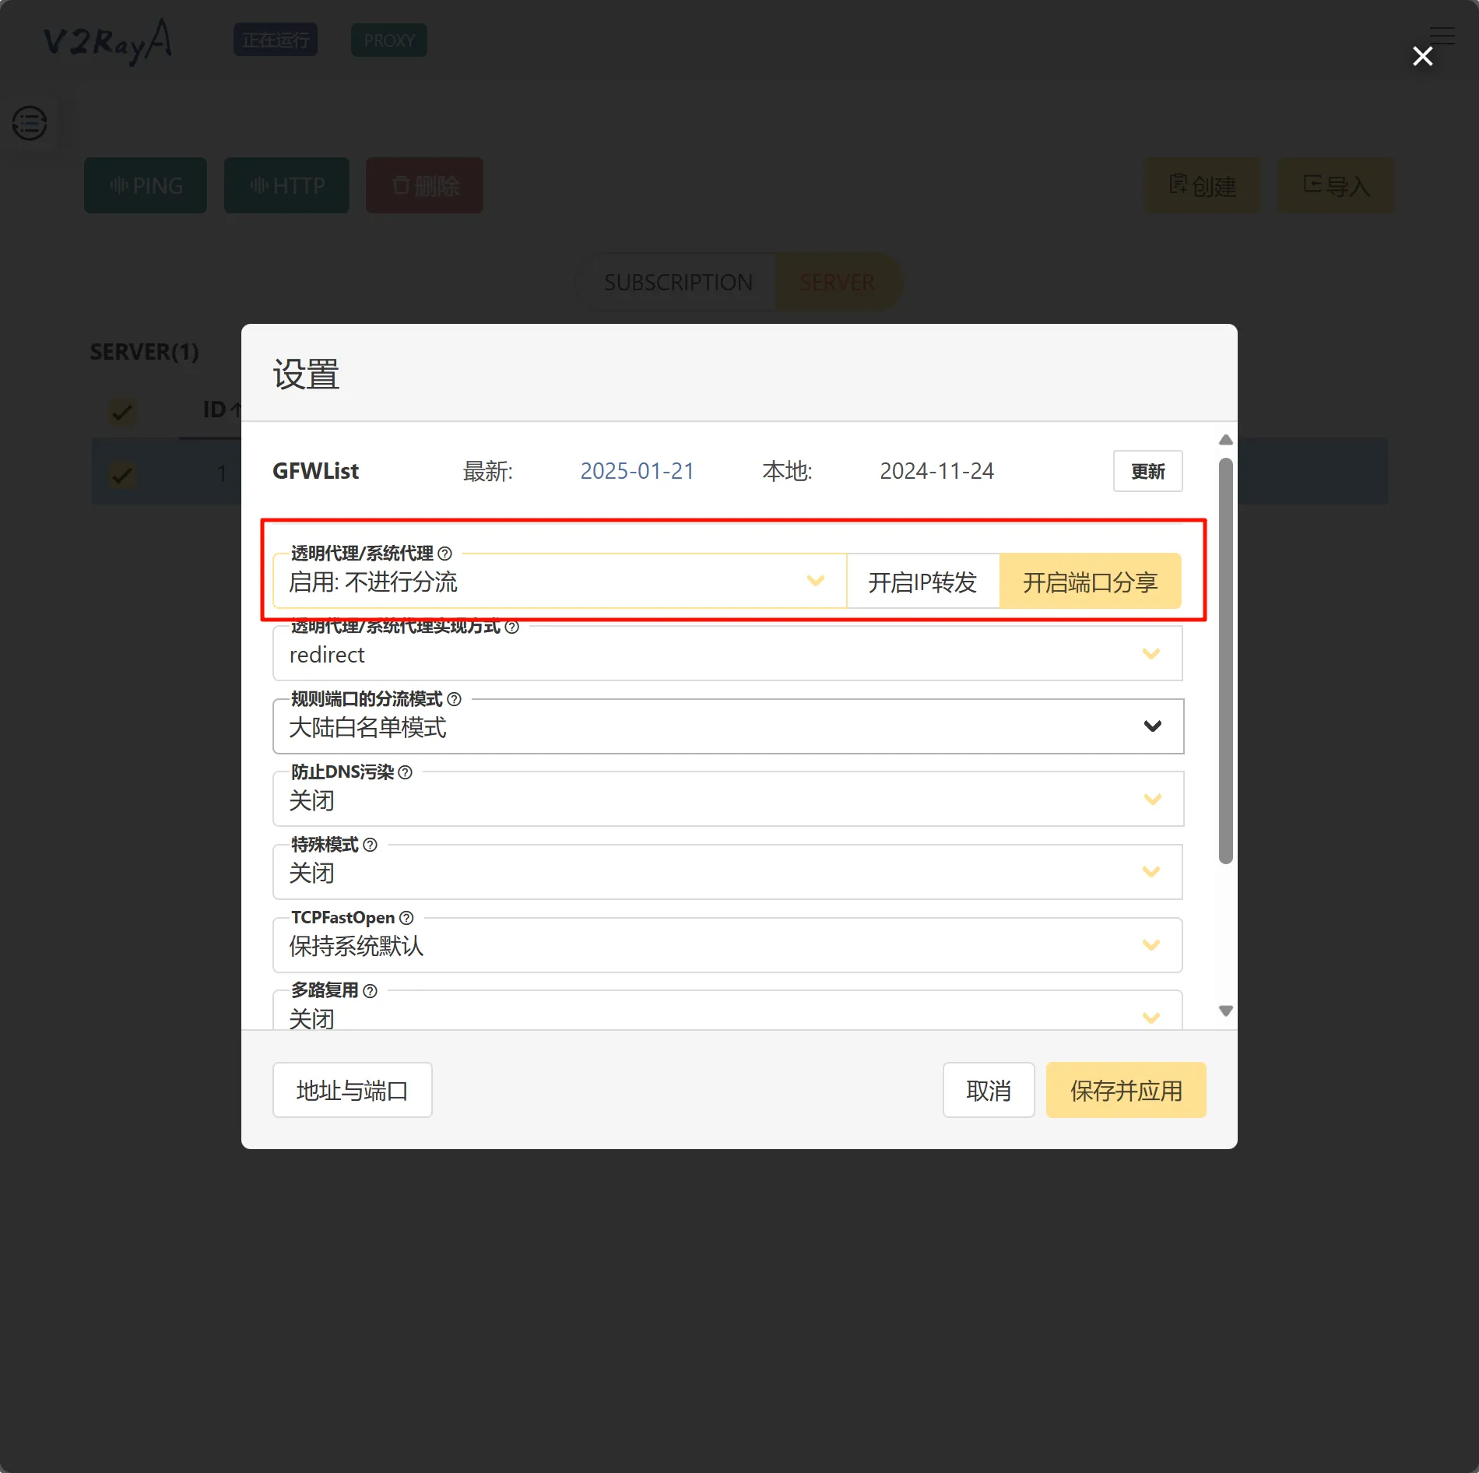Close the settings dialog with X icon
The width and height of the screenshot is (1479, 1473).
(x=1422, y=56)
